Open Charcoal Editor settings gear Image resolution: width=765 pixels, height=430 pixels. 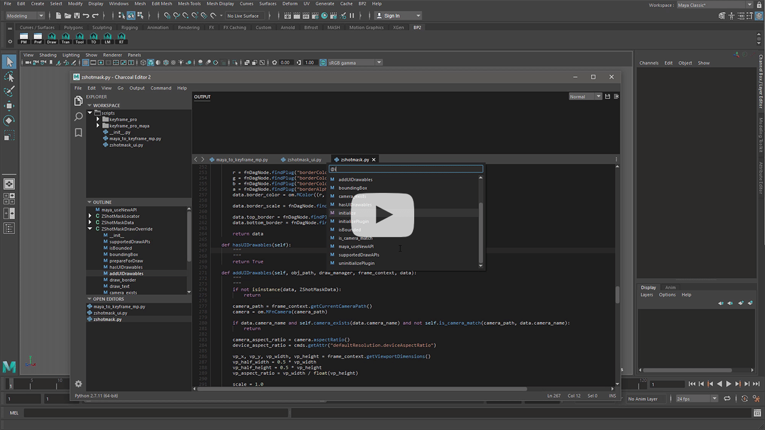tap(78, 384)
